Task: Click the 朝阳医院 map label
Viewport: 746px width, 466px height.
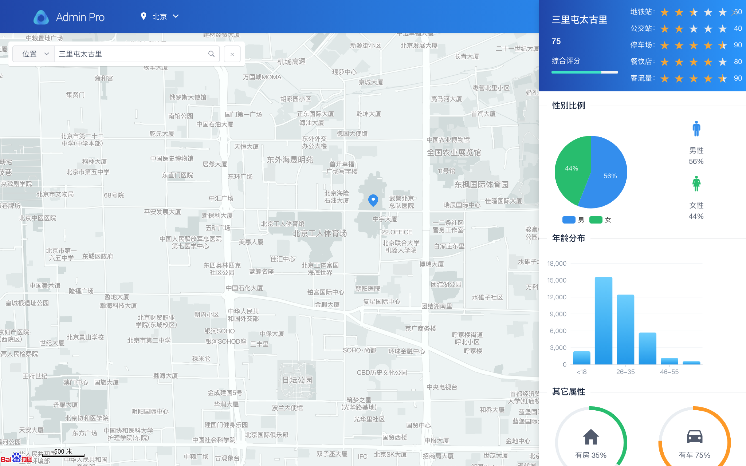Action: (368, 289)
